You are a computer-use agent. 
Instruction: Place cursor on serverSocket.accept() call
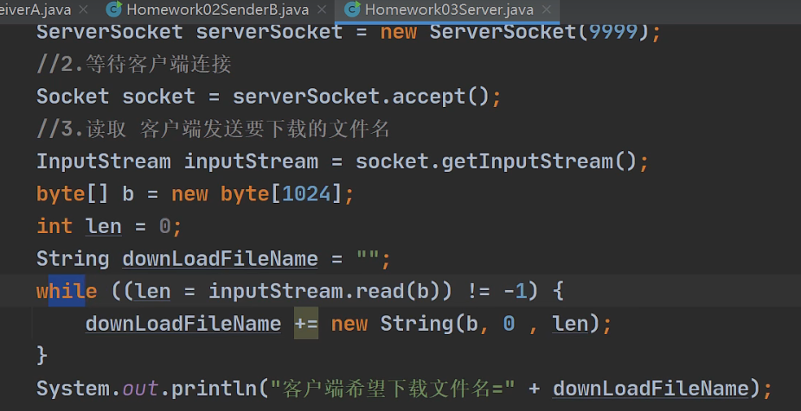tap(362, 97)
